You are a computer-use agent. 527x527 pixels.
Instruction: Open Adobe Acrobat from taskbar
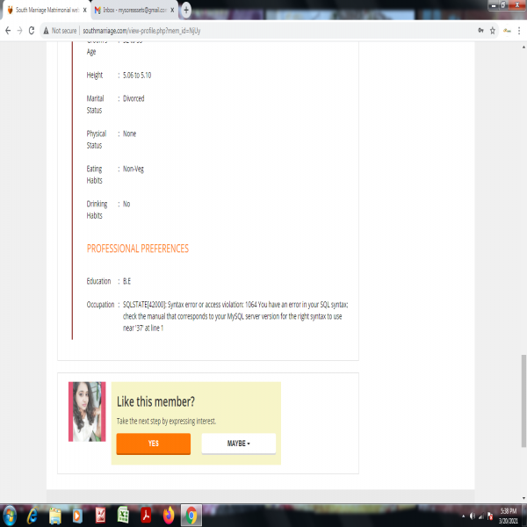(x=147, y=514)
